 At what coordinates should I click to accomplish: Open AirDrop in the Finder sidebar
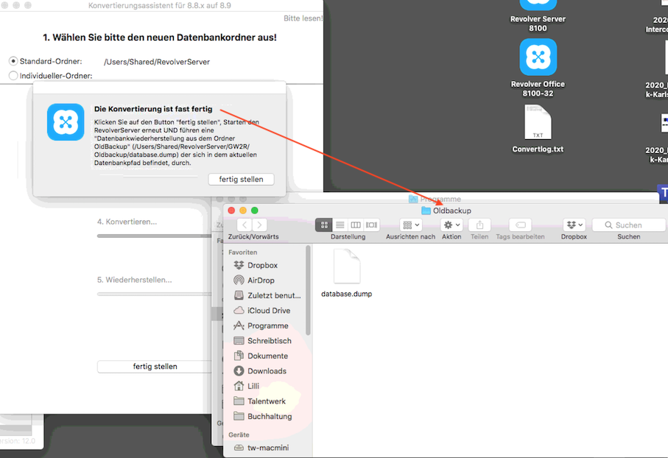(x=261, y=281)
